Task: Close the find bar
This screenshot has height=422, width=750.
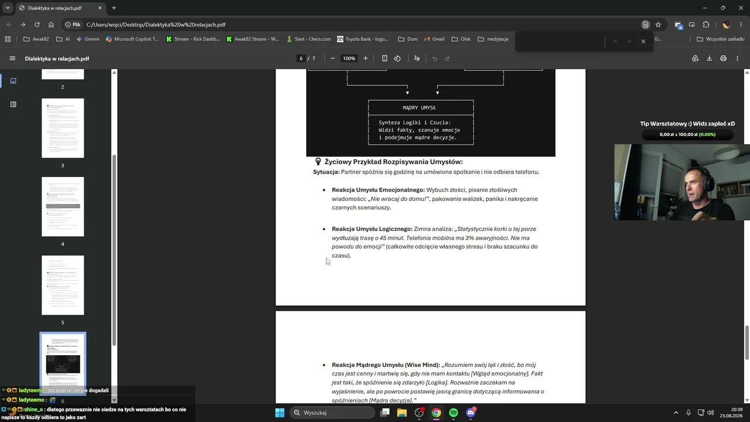Action: click(x=643, y=42)
